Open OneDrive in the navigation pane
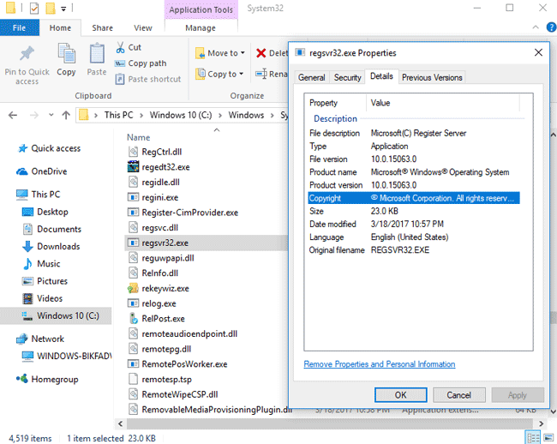The width and height of the screenshot is (557, 444). [49, 171]
